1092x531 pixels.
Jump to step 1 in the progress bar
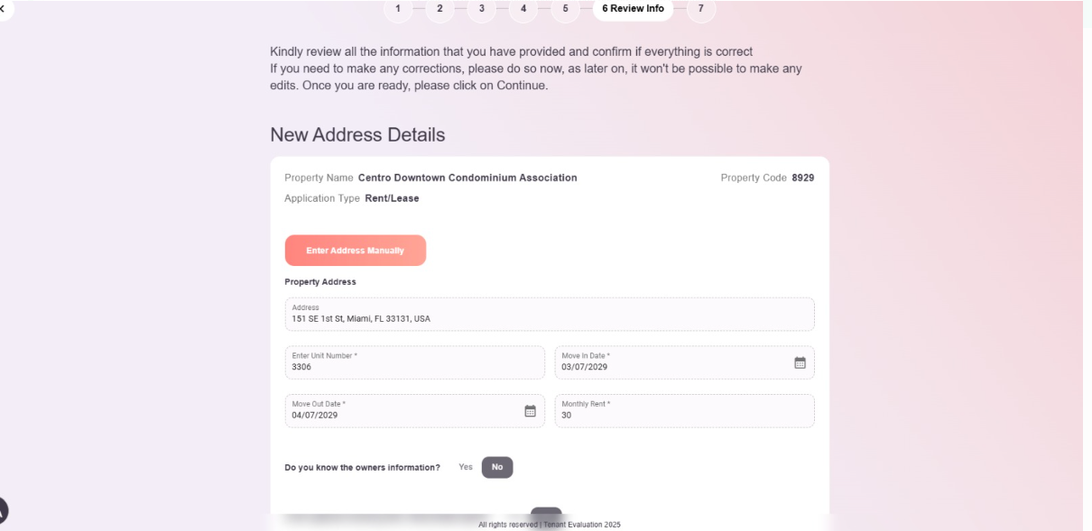(x=398, y=9)
